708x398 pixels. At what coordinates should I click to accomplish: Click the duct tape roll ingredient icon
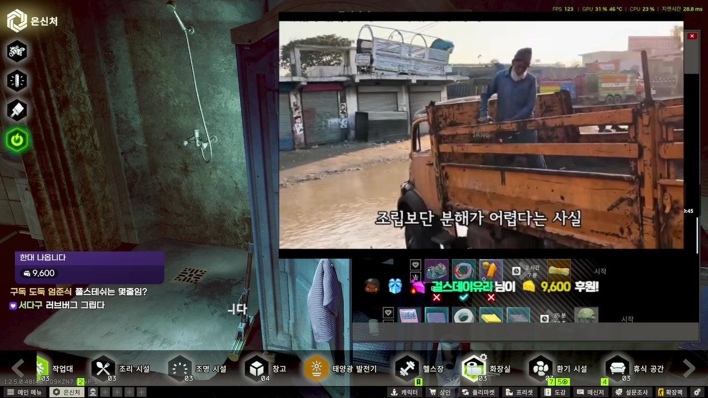click(464, 315)
